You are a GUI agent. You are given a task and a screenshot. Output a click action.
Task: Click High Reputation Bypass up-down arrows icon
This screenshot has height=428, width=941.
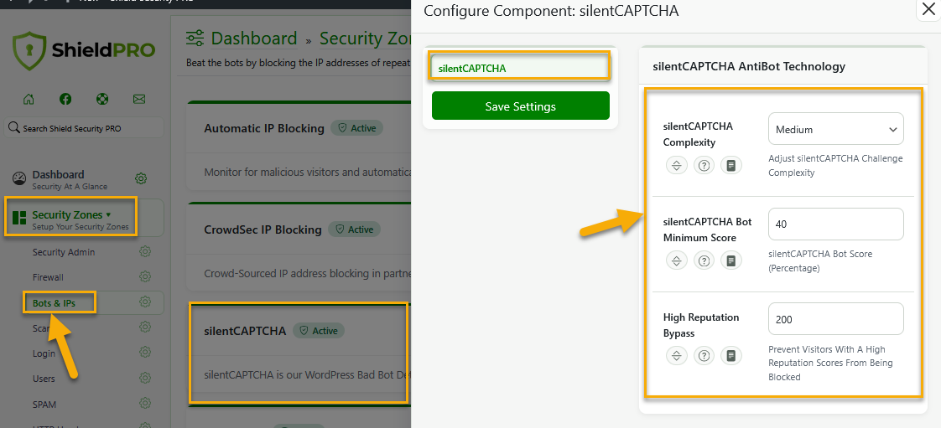click(676, 355)
